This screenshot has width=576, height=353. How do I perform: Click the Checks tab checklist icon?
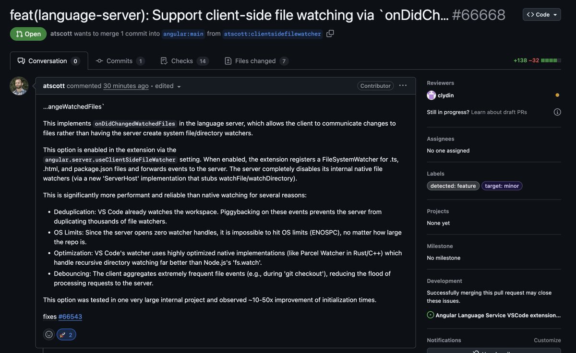pos(164,61)
